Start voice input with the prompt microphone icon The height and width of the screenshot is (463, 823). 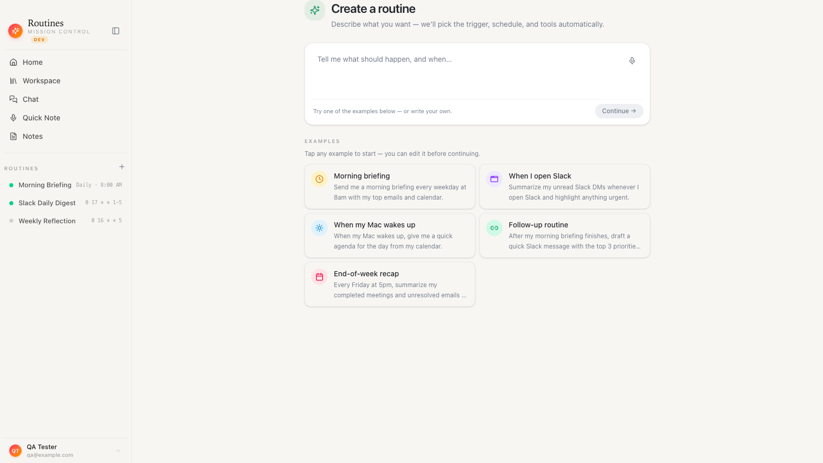[x=632, y=61]
